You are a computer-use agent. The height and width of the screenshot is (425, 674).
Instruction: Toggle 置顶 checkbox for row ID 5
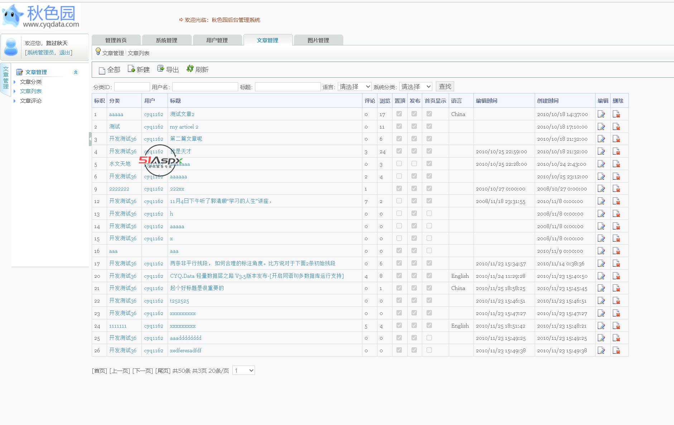click(399, 164)
